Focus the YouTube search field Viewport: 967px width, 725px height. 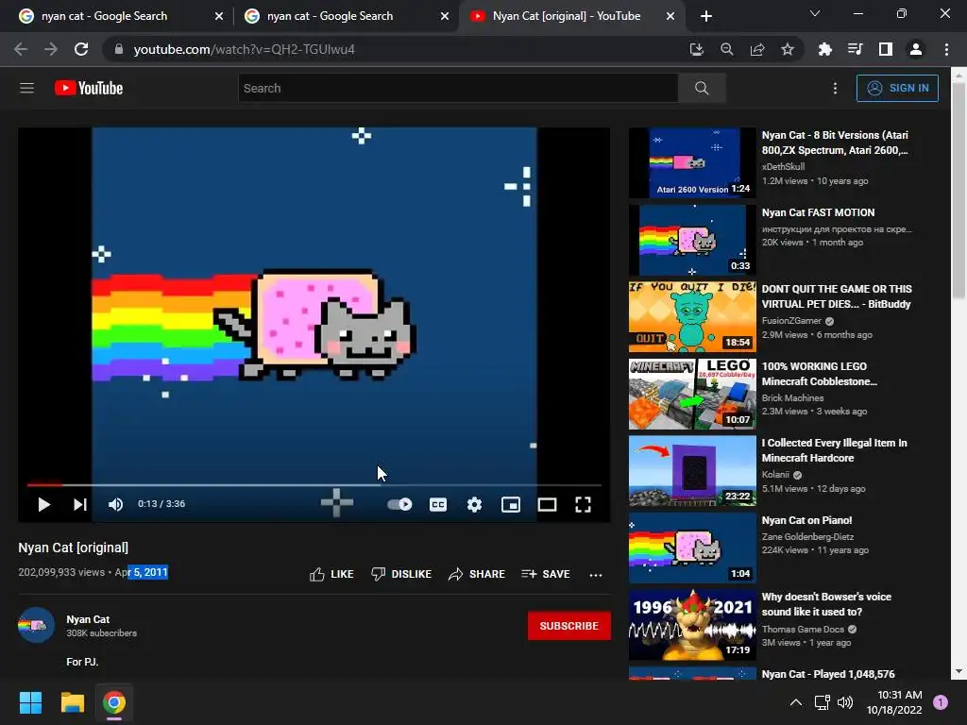pos(458,88)
